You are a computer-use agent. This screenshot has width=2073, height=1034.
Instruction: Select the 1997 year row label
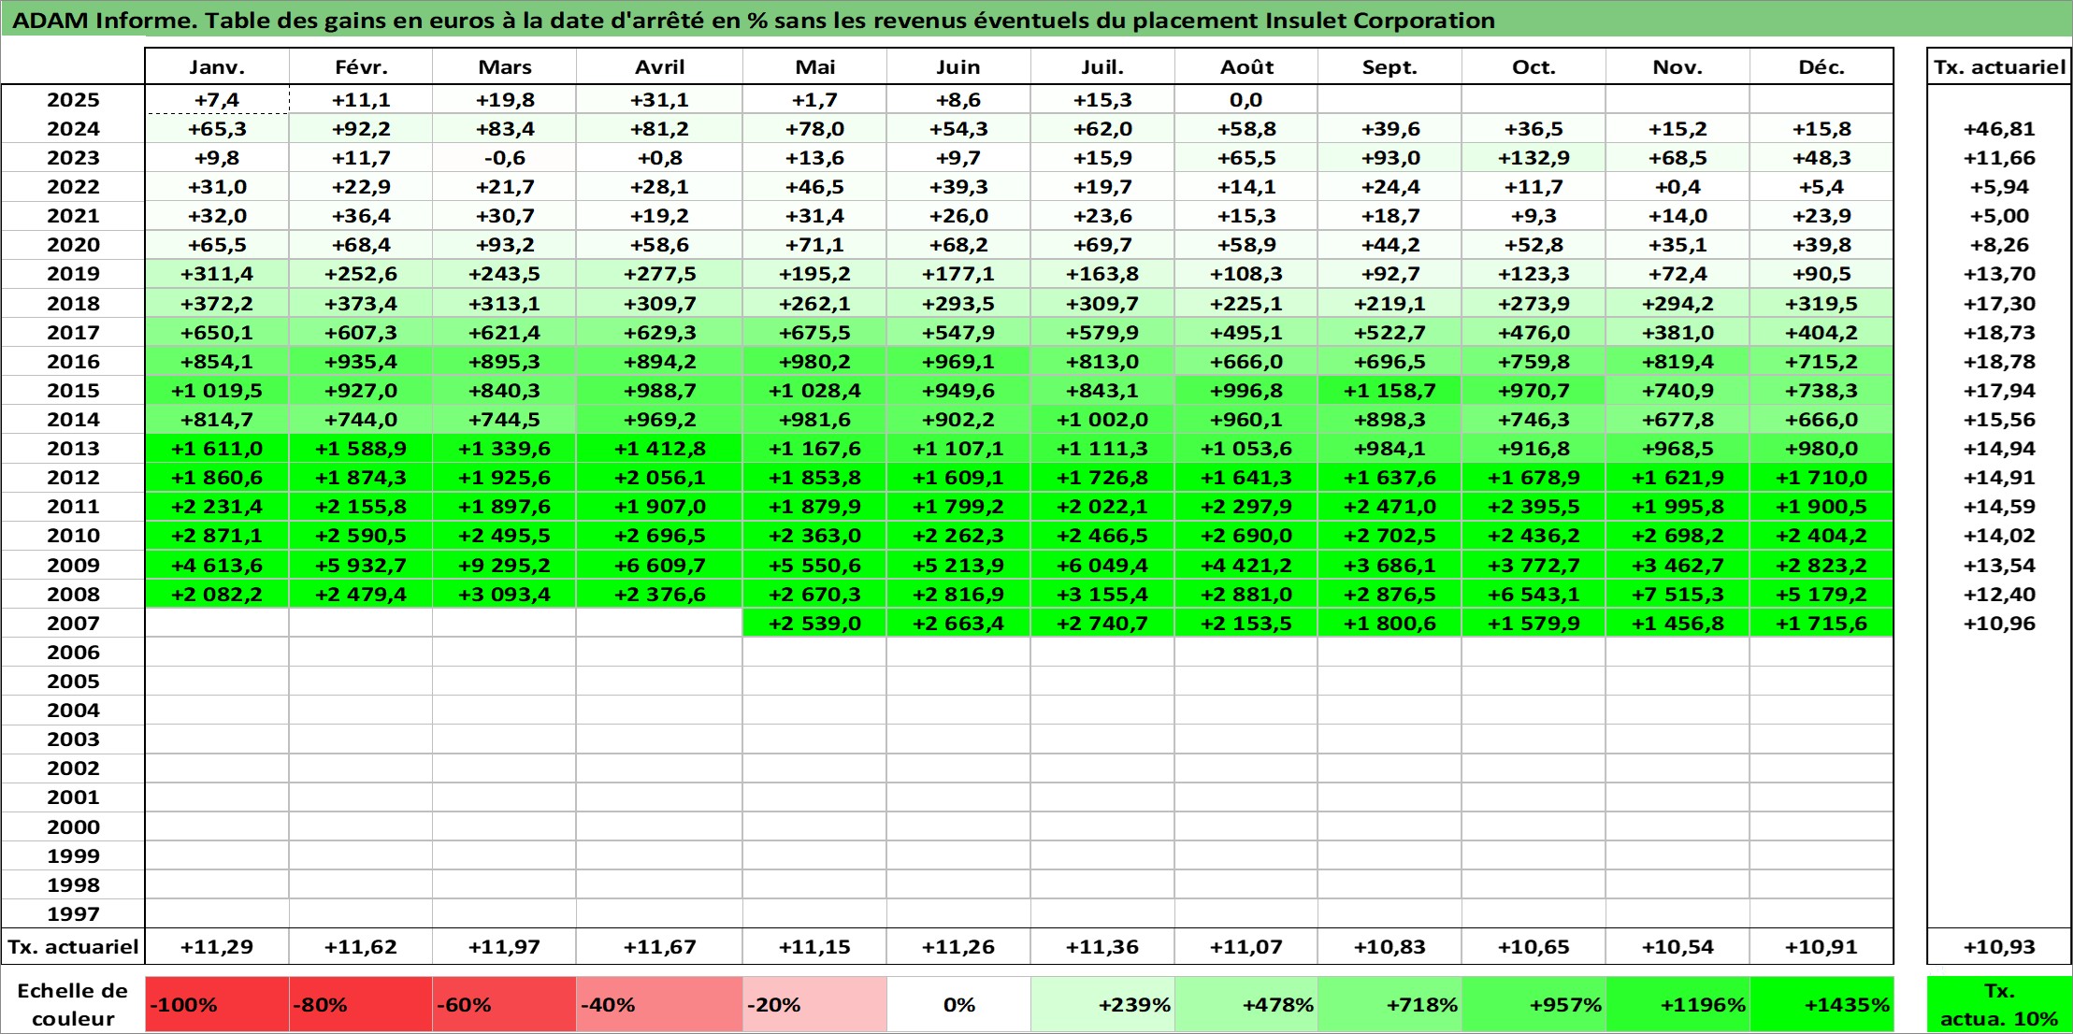73,913
